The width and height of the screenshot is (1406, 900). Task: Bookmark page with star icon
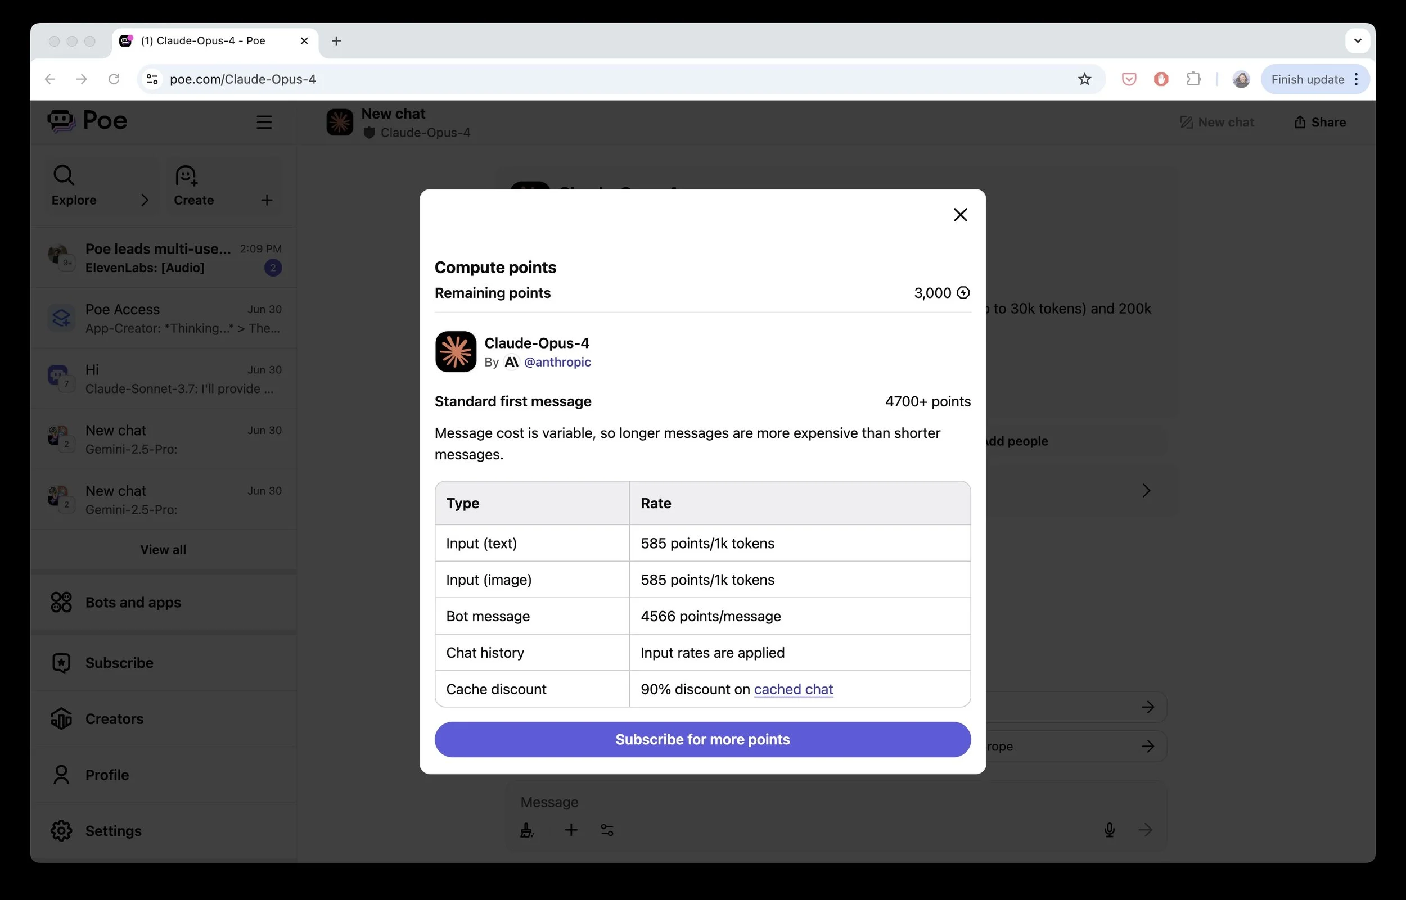click(1084, 79)
